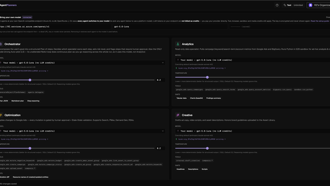This screenshot has width=330, height=186.
Task: Expand the Optimization model dropdown chevron
Action: (163, 131)
